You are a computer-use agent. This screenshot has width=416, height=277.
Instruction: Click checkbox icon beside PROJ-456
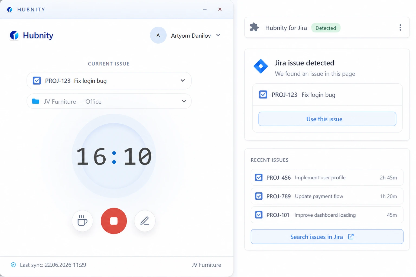[x=259, y=177]
